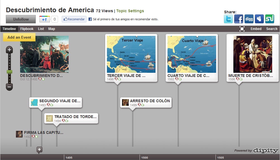Open the Segundo Viaje event card
Viewport: 280px width, 160px height.
56,102
